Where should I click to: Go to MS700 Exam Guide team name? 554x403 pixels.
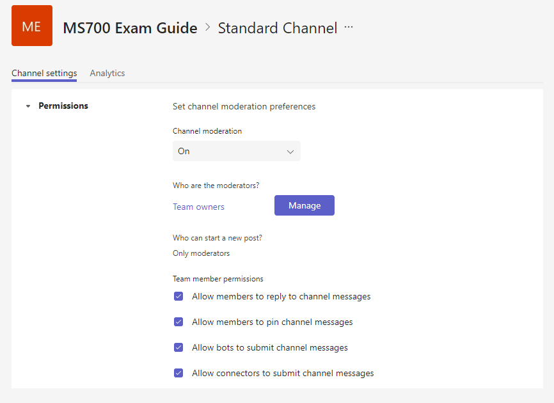point(130,28)
